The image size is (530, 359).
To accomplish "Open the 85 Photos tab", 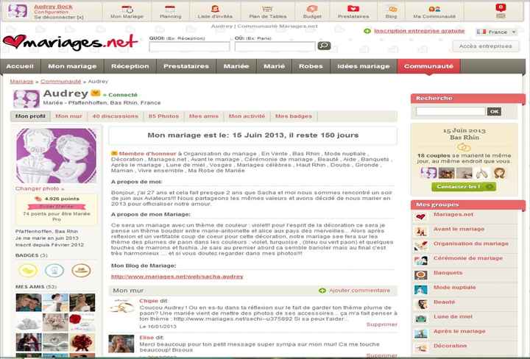I will click(x=163, y=116).
